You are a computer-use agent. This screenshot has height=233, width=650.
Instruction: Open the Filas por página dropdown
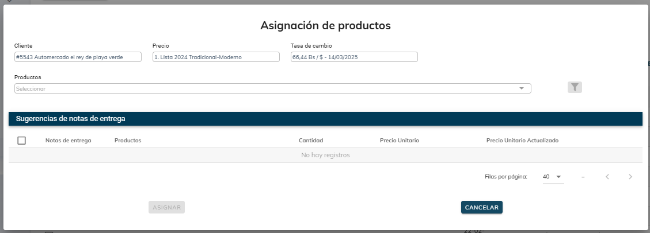(x=553, y=177)
